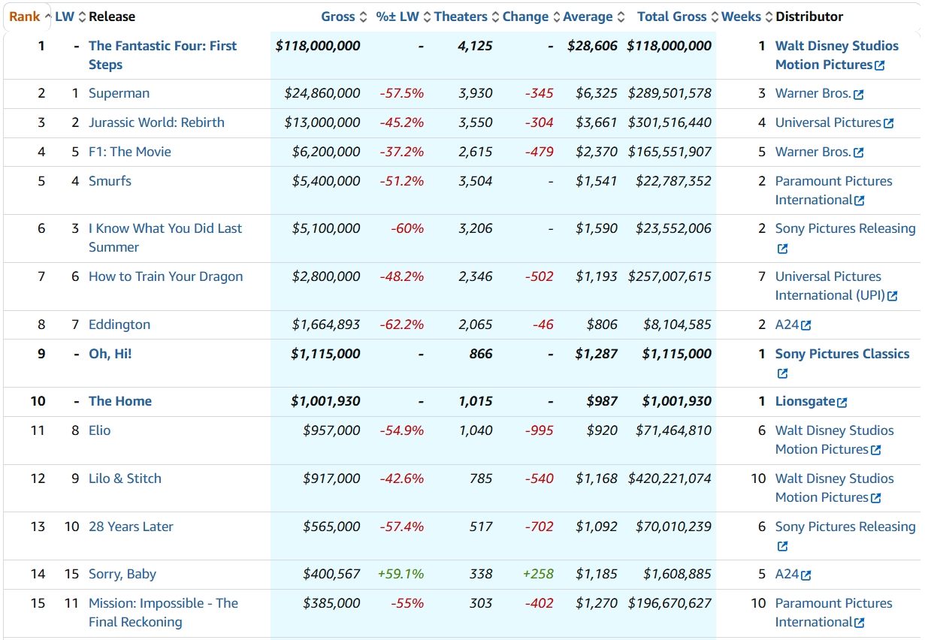Open Walt Disney Studios link in Fantastic Four row
This screenshot has width=925, height=640.
(x=836, y=55)
